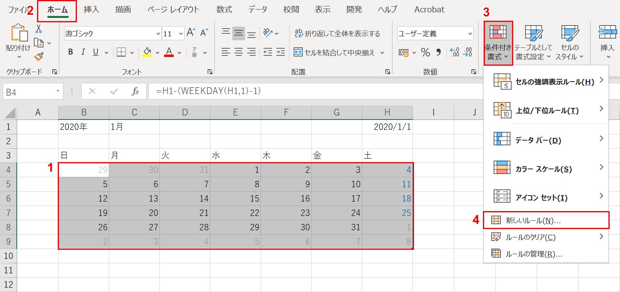Decrease decimal places
Viewport: 620px width, 292px height.
tap(467, 52)
